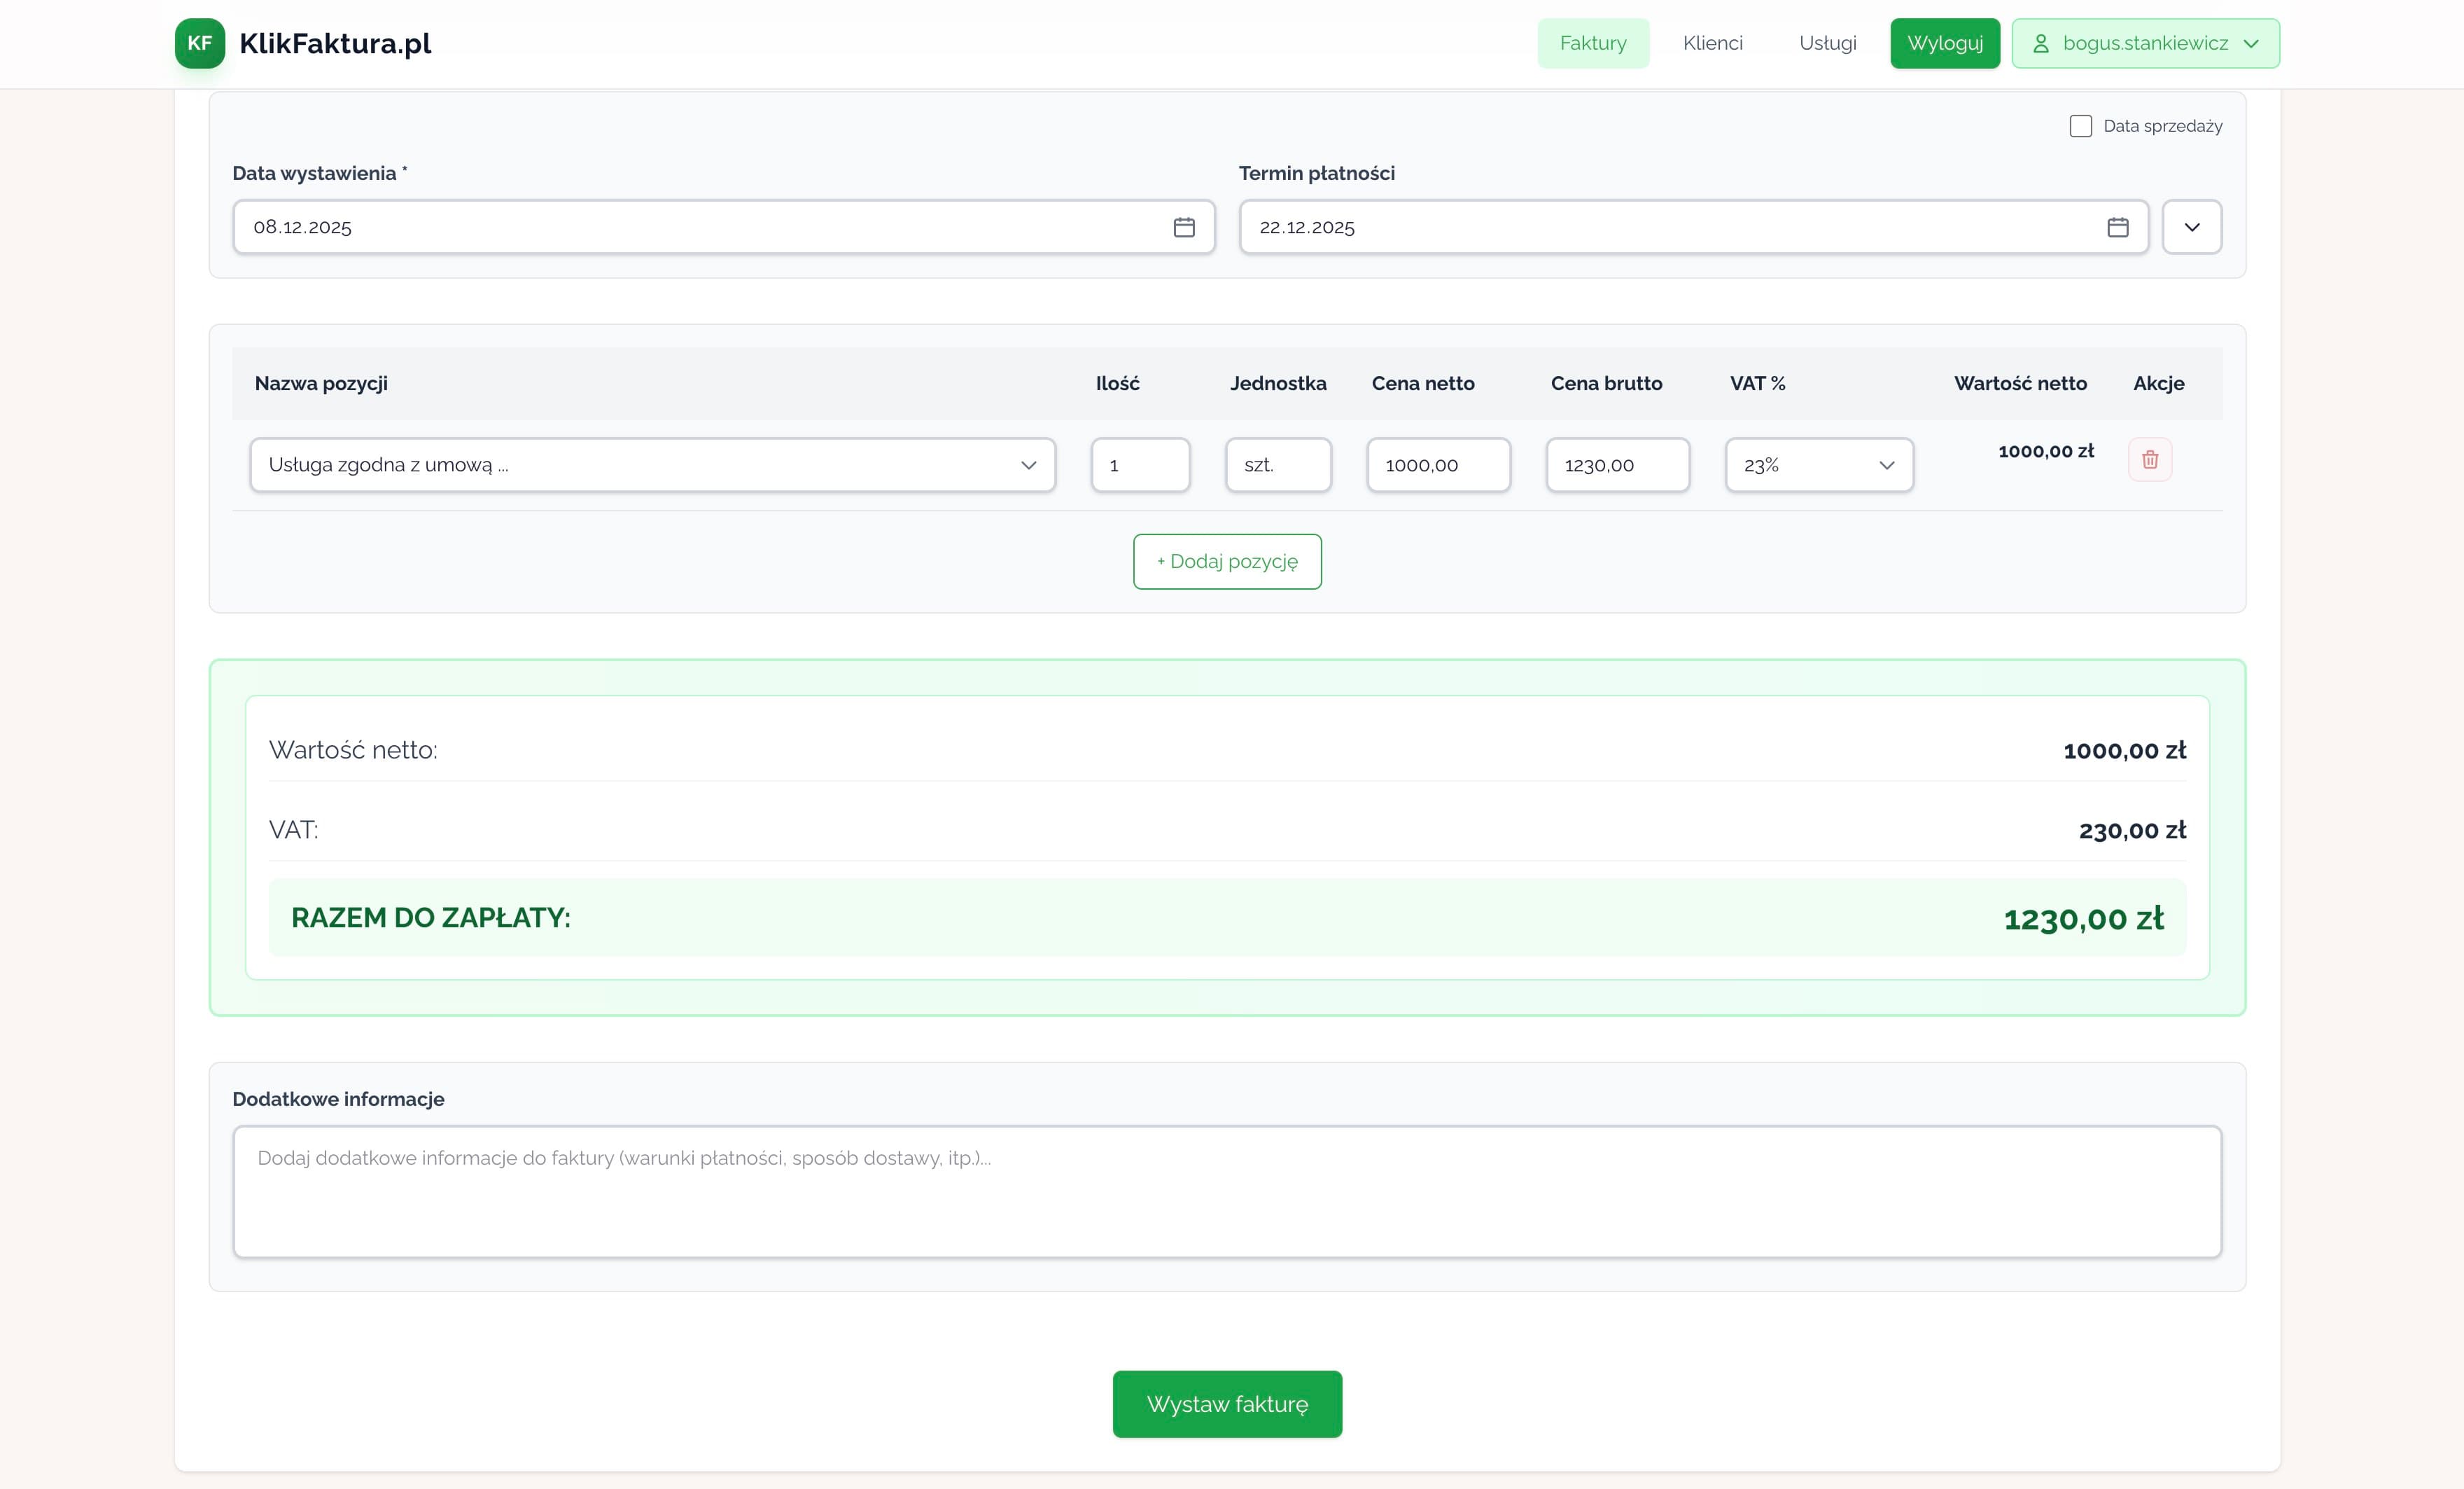
Task: Add a new line with Dodaj pozycję
Action: click(1227, 562)
